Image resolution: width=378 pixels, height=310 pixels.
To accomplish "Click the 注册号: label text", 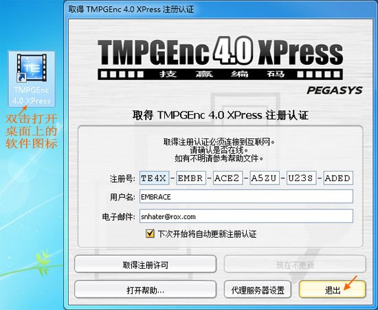I will [122, 179].
